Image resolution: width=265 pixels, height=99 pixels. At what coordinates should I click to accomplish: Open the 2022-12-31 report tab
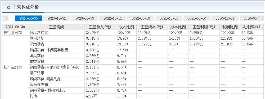(x=113, y=18)
